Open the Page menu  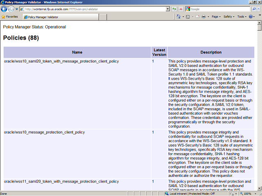click(216, 17)
